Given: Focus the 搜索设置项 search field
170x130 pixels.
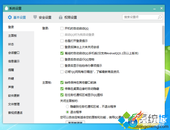Looking at the screenshot, I should coord(142,17).
